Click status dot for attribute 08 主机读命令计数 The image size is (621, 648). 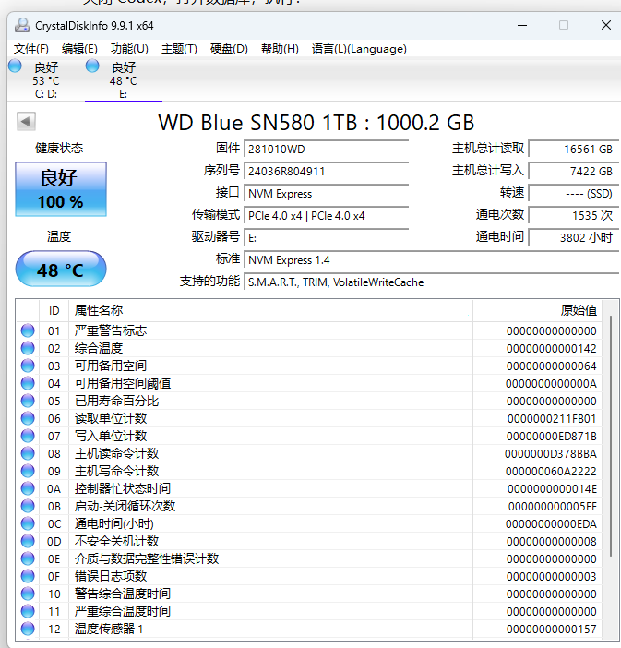pyautogui.click(x=28, y=454)
